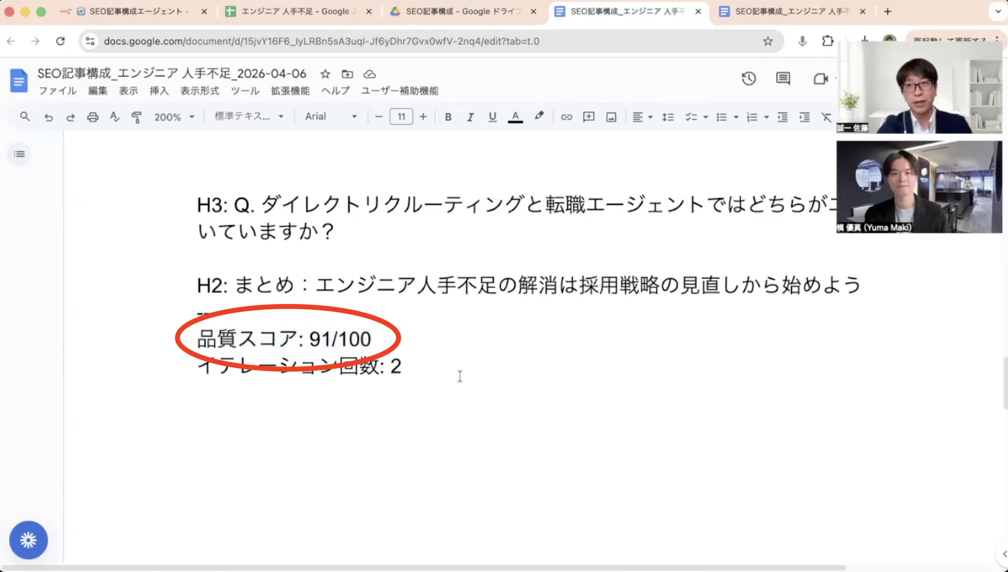Image resolution: width=1008 pixels, height=572 pixels.
Task: Open the paragraph style dropdown
Action: pyautogui.click(x=249, y=117)
